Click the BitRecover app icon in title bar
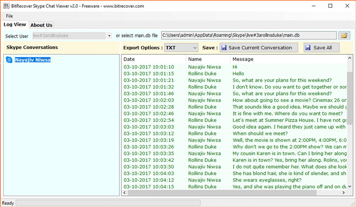 [x=6, y=6]
